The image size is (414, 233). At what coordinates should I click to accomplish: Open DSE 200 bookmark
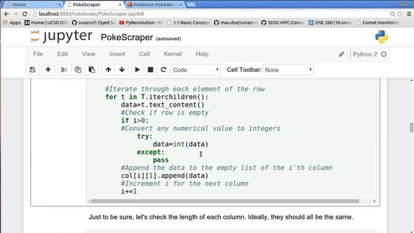[330, 23]
